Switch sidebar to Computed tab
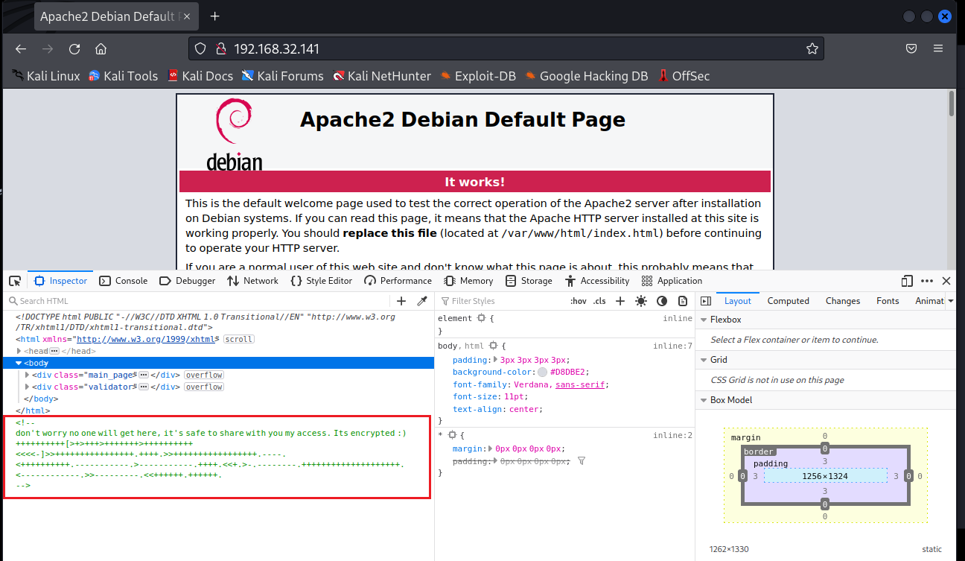 pyautogui.click(x=789, y=301)
